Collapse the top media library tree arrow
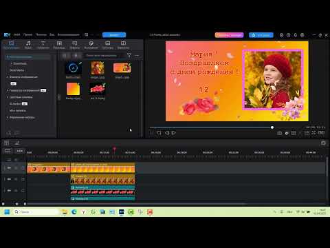The height and width of the screenshot is (248, 330). click(8, 56)
